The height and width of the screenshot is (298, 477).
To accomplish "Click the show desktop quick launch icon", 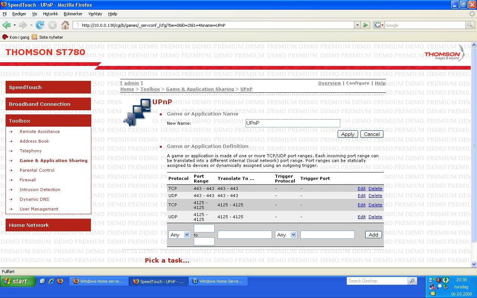I will pos(42,281).
